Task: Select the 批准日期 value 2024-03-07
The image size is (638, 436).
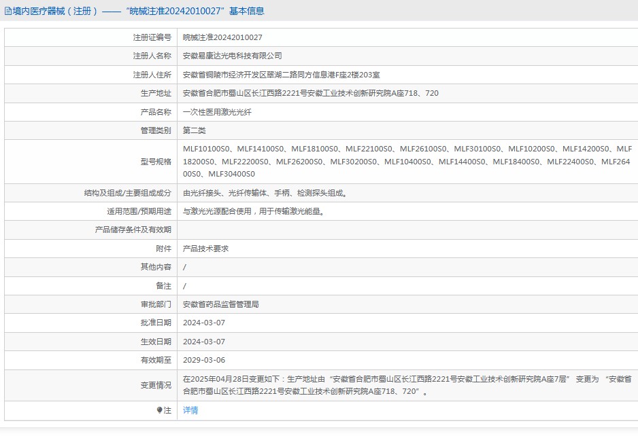Action: pos(204,323)
